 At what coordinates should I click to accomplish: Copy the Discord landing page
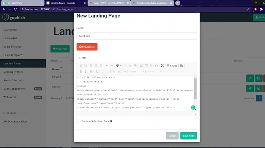click(259, 78)
